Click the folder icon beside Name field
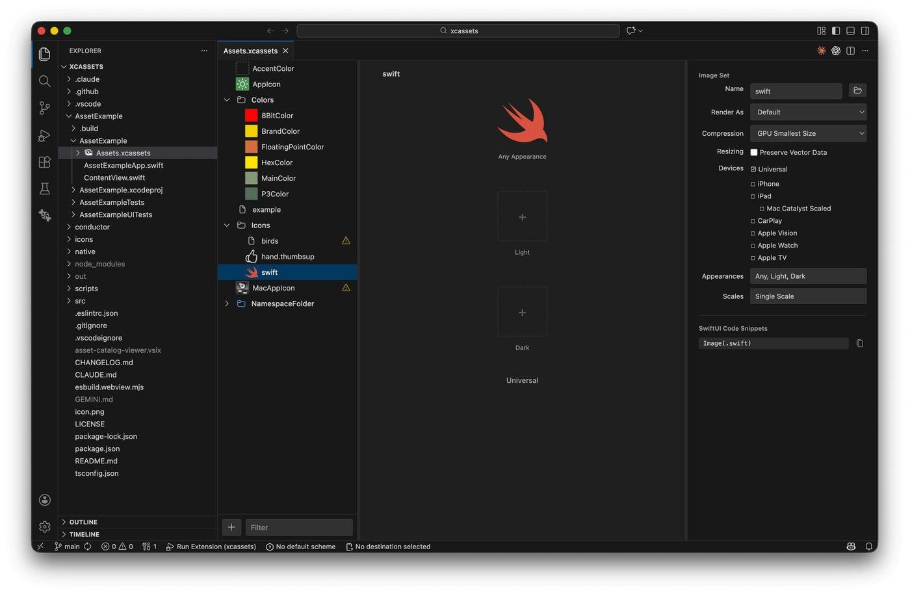Screen dimensions: 910x594 point(857,91)
